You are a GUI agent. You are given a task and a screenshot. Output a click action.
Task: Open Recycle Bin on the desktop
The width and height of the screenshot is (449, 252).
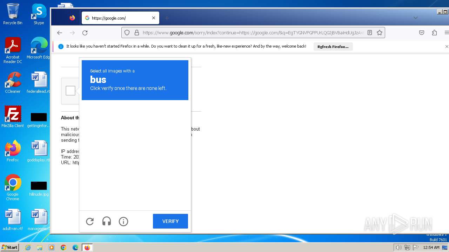13,14
